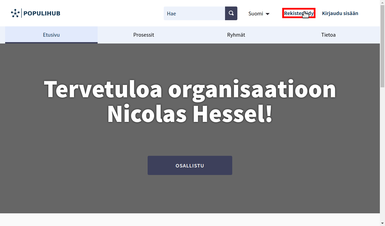Click the scrollbar up arrow

click(x=382, y=3)
